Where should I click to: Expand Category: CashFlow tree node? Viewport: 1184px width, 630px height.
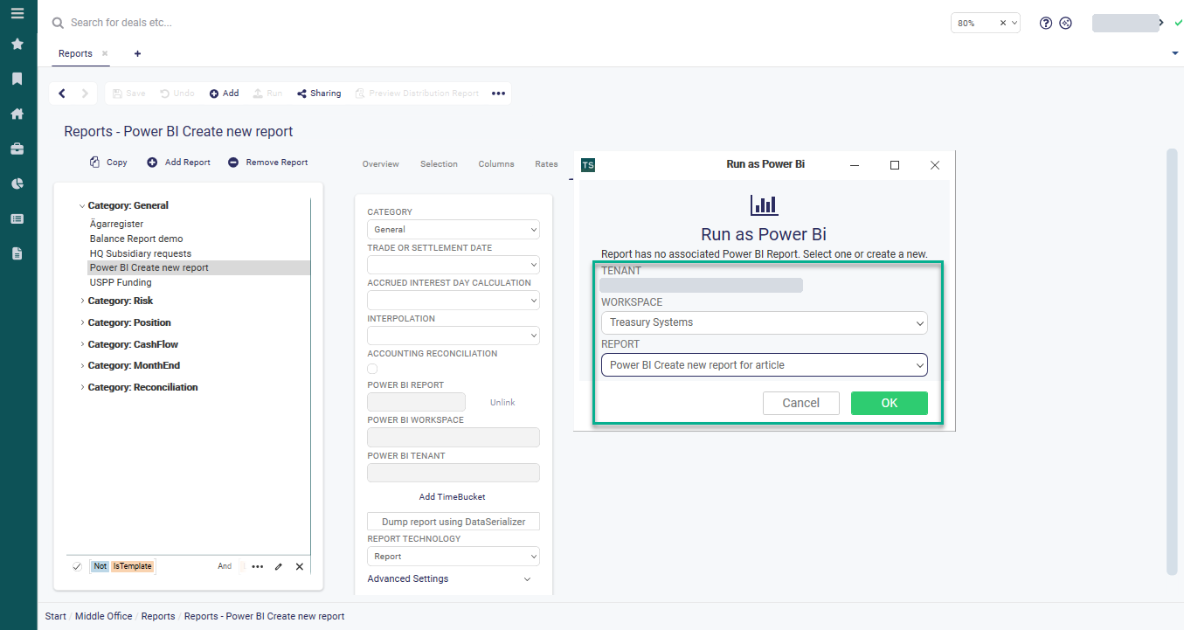82,344
